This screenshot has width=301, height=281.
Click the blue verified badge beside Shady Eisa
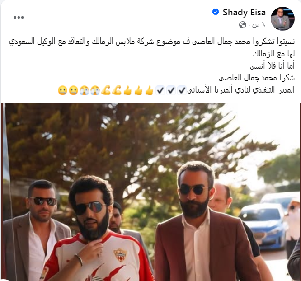coord(216,12)
